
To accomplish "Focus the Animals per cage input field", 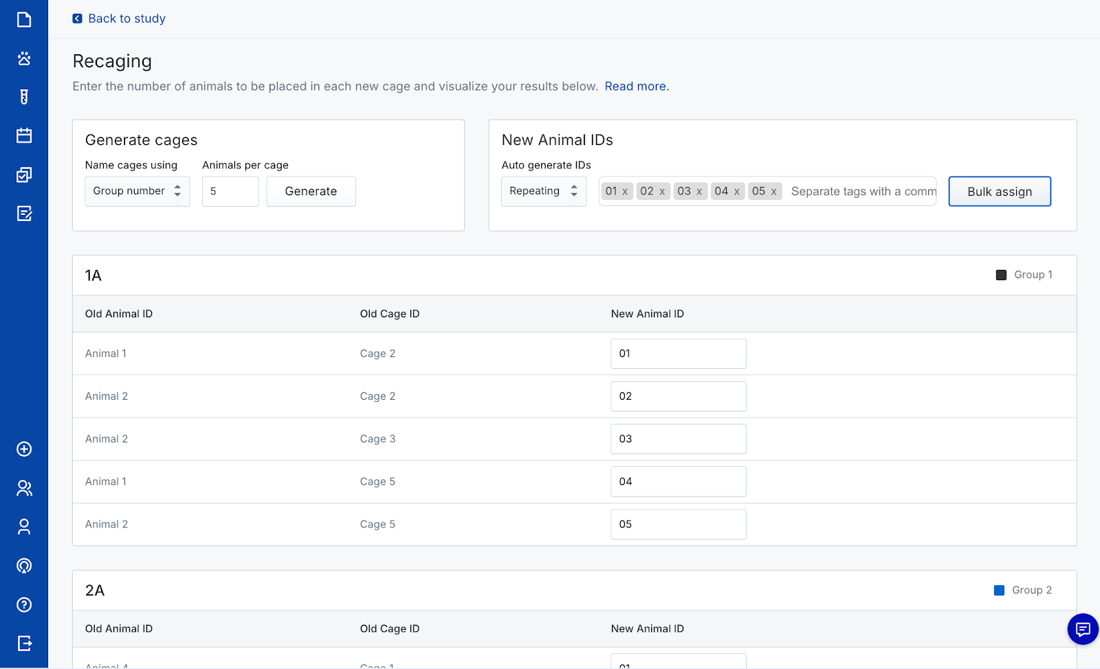I will [230, 191].
